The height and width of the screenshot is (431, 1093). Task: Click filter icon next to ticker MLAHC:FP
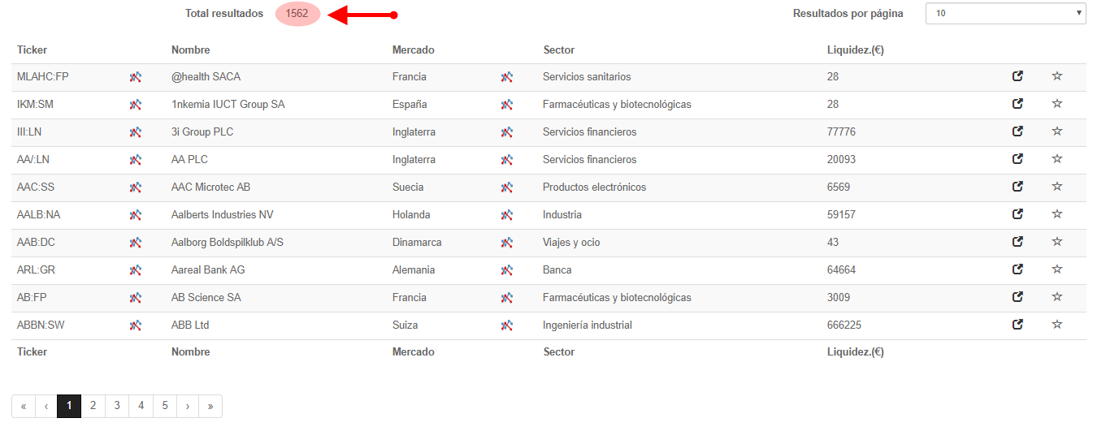point(136,77)
